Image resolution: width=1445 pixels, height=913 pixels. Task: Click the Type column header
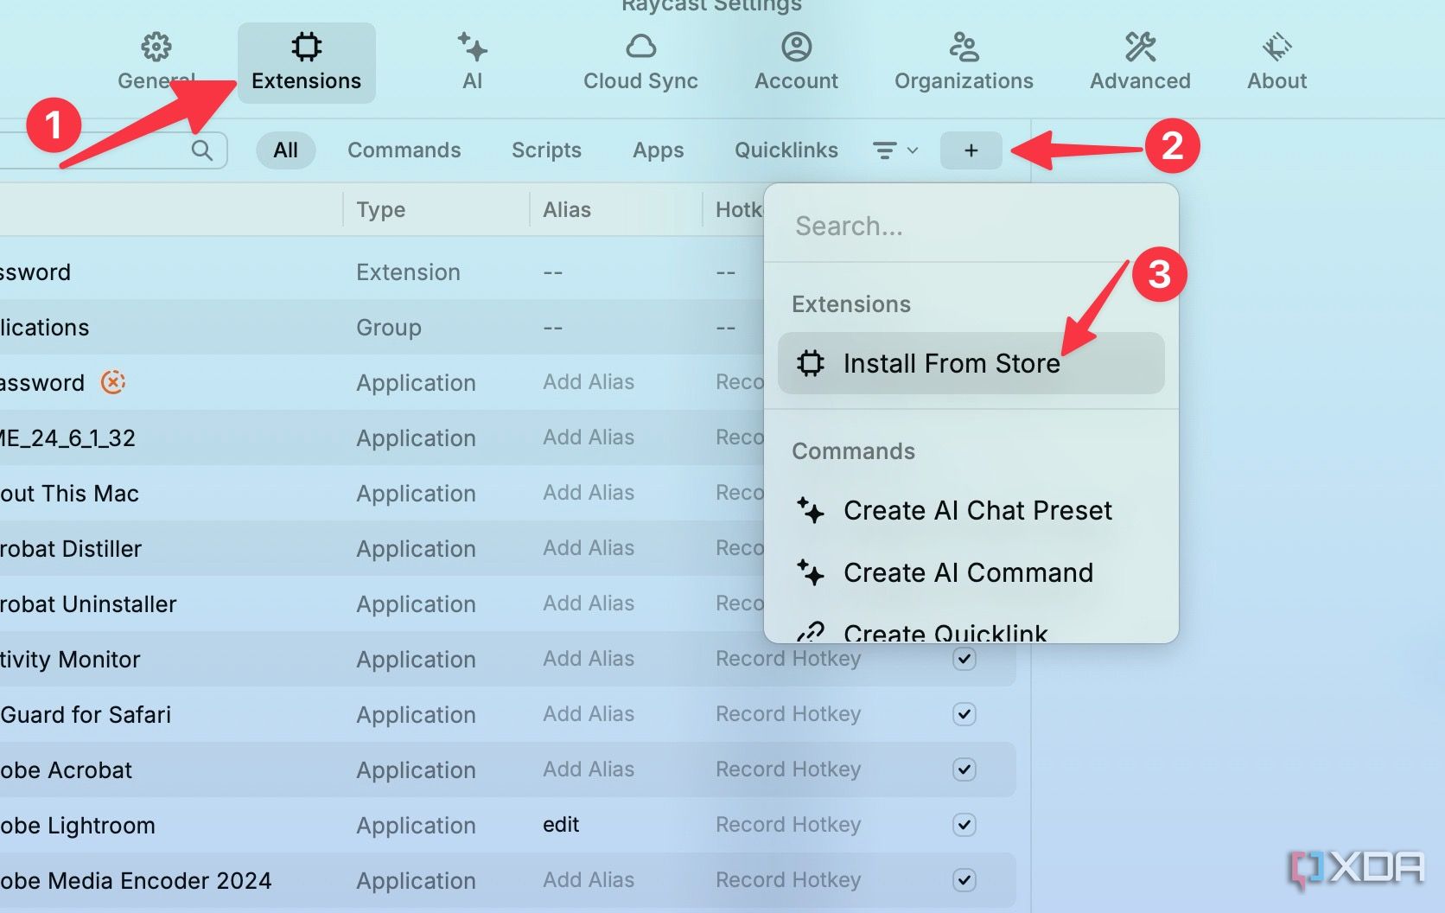pos(381,210)
